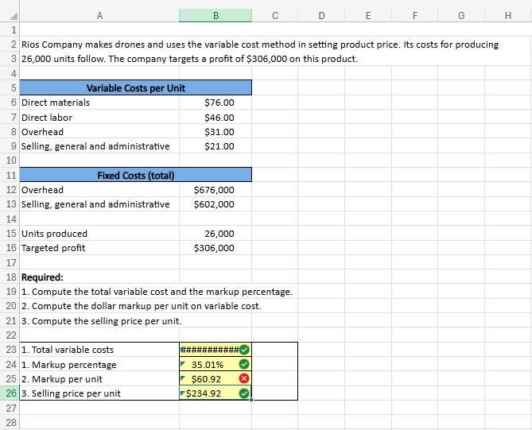This screenshot has height=430, width=532.
Task: Click the 1. Total variable costs label
Action: click(68, 350)
